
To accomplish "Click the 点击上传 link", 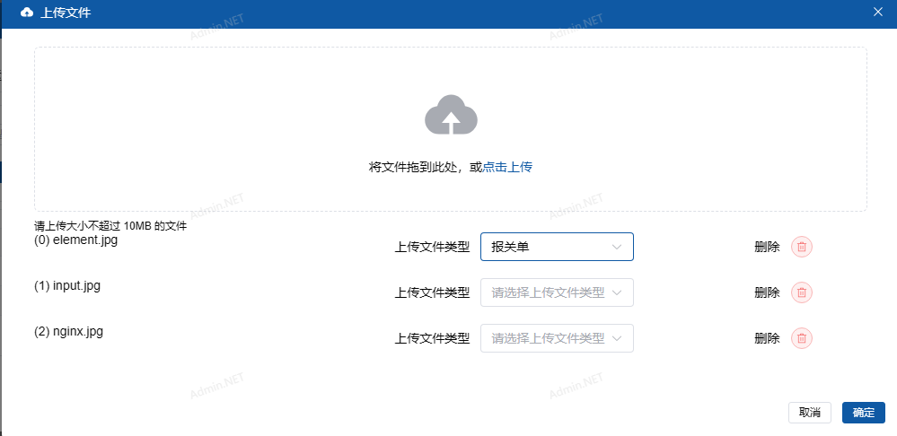I will coord(507,168).
